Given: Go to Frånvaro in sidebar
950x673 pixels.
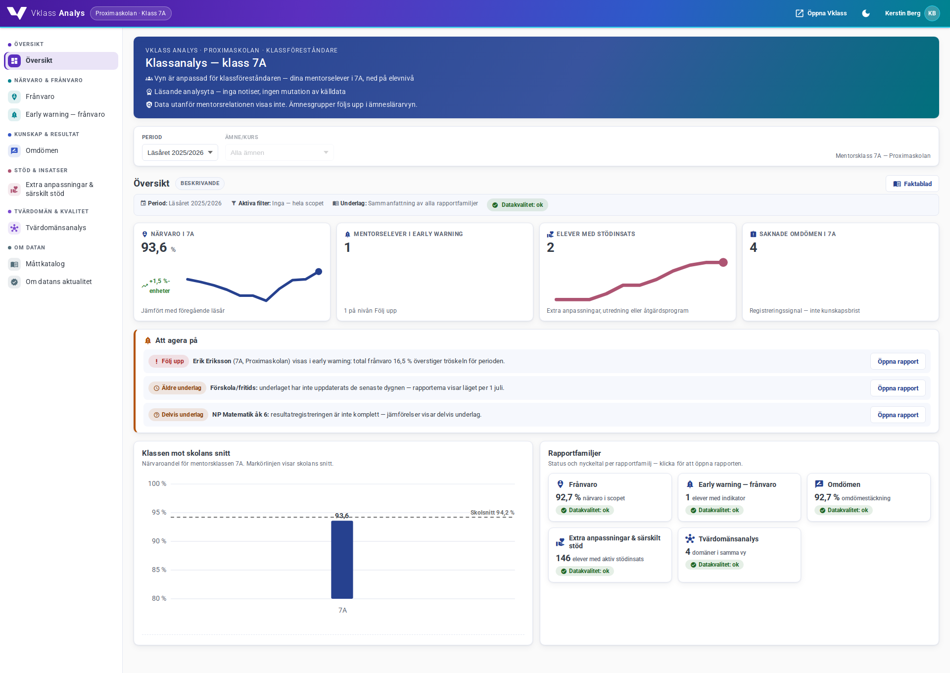Looking at the screenshot, I should click(61, 97).
